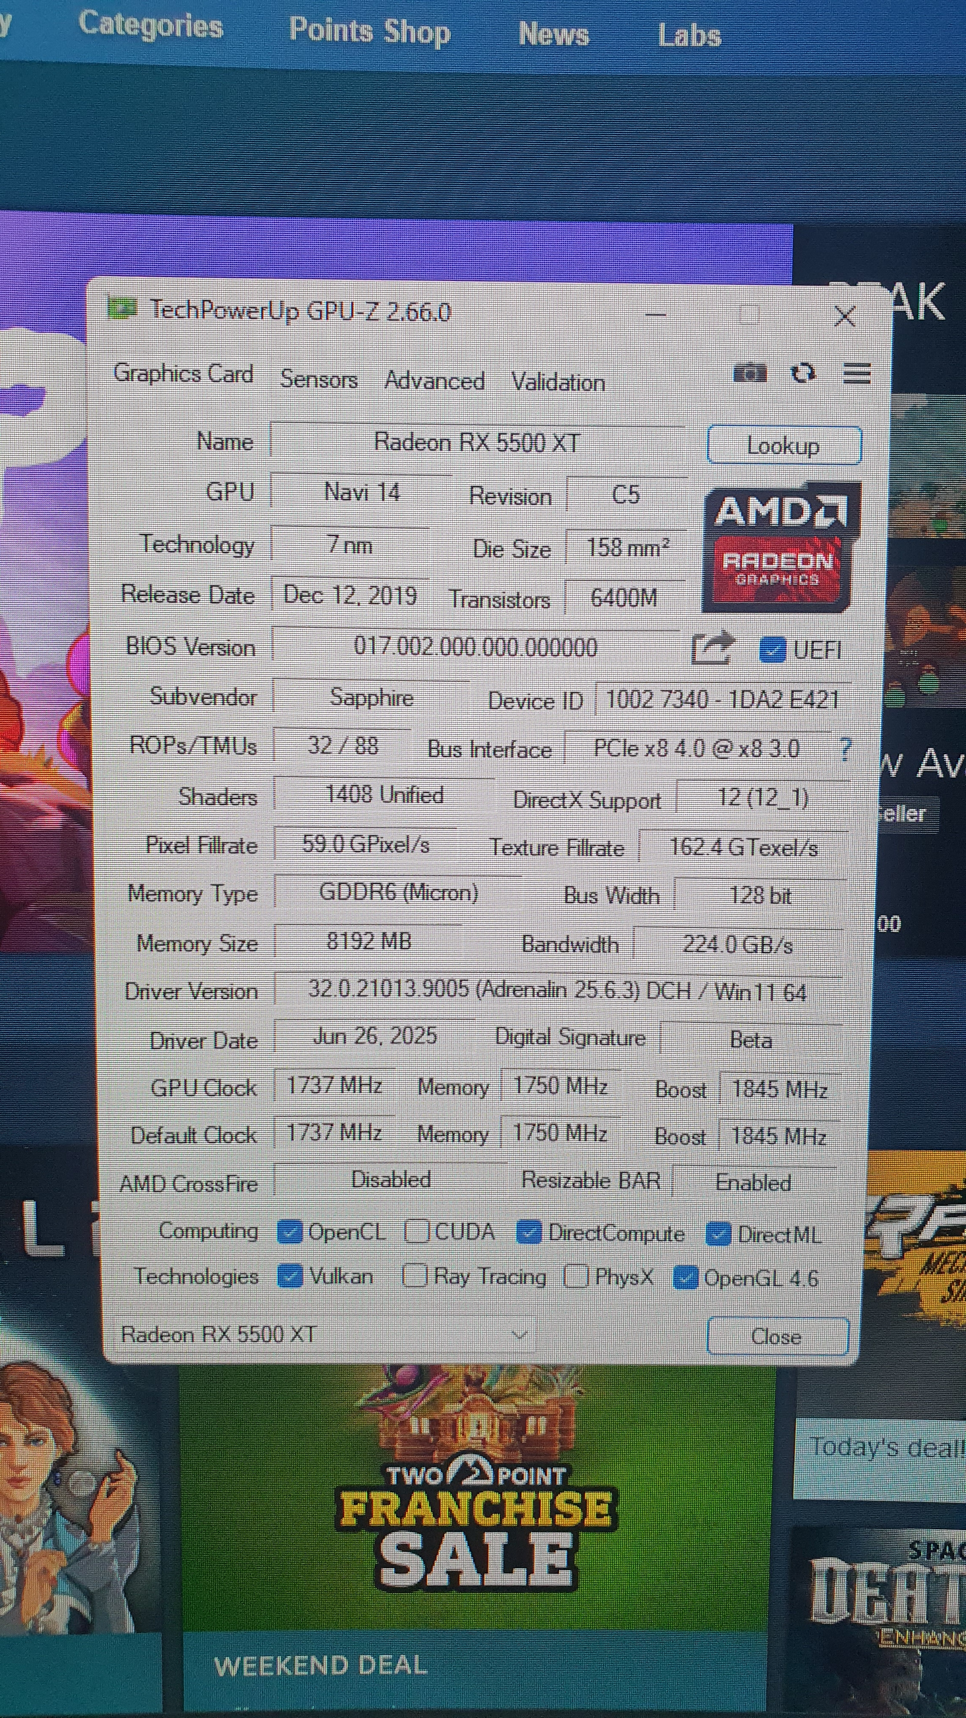Click the Technology value 7 nm

pos(350,545)
